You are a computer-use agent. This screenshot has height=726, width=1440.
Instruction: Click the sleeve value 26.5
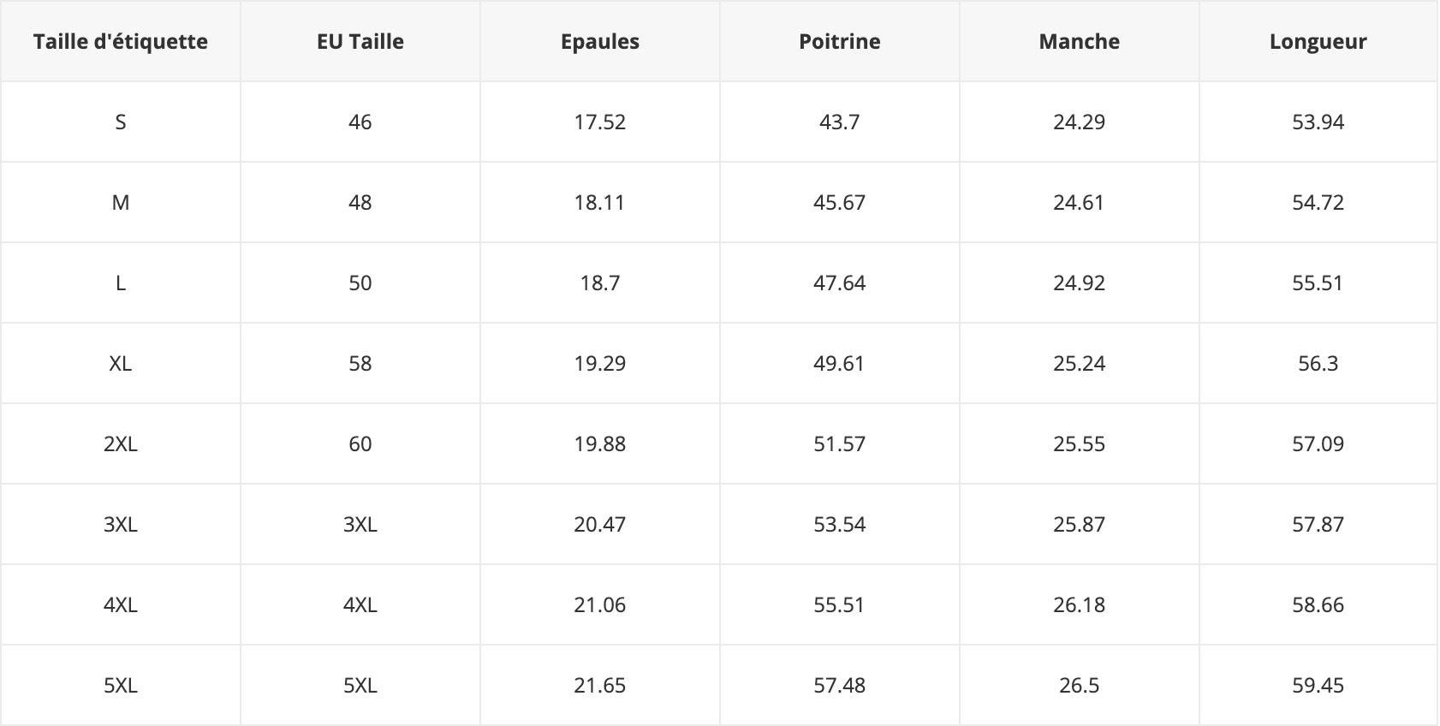pyautogui.click(x=1080, y=685)
